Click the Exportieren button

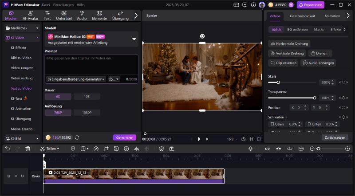point(310,5)
